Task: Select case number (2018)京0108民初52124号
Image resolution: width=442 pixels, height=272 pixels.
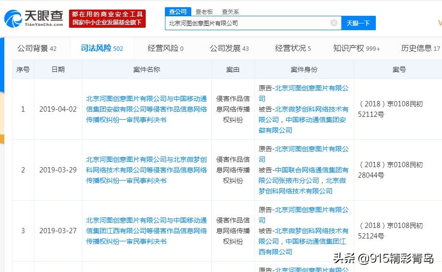Action: [x=390, y=231]
